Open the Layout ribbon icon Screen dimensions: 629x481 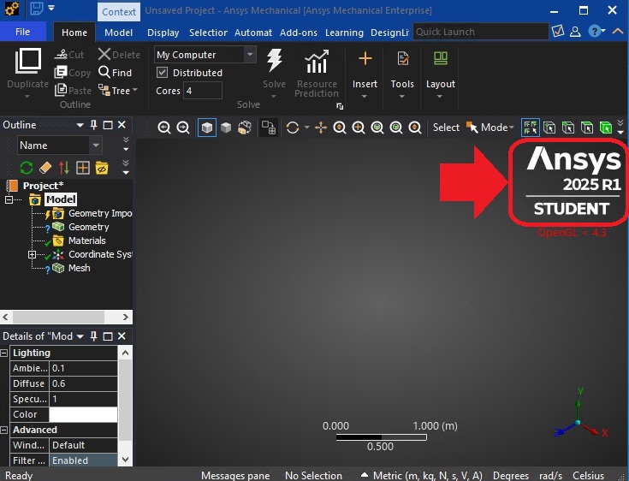tap(441, 58)
